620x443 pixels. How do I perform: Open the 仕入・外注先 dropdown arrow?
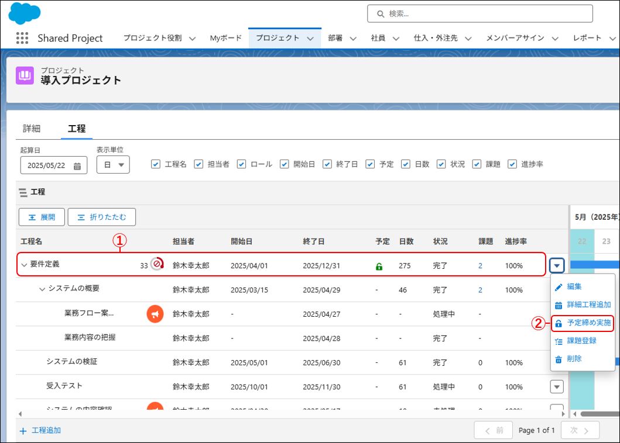pyautogui.click(x=468, y=39)
